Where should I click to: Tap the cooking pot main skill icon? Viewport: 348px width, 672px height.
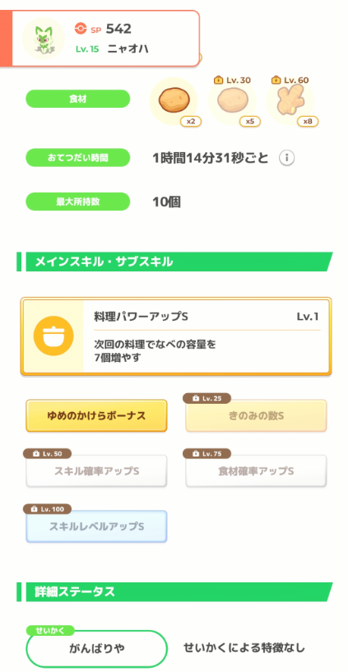pyautogui.click(x=53, y=336)
